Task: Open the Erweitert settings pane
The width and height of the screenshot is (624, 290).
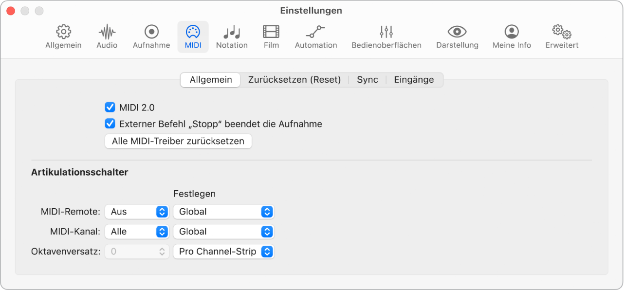Action: pos(562,37)
